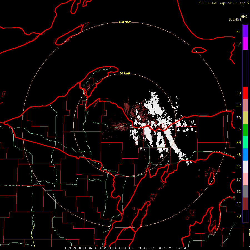Click the IC legend label
The height and width of the screenshot is (250, 250).
[x=238, y=179]
